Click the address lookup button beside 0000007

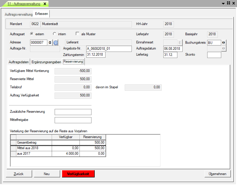tap(50, 43)
